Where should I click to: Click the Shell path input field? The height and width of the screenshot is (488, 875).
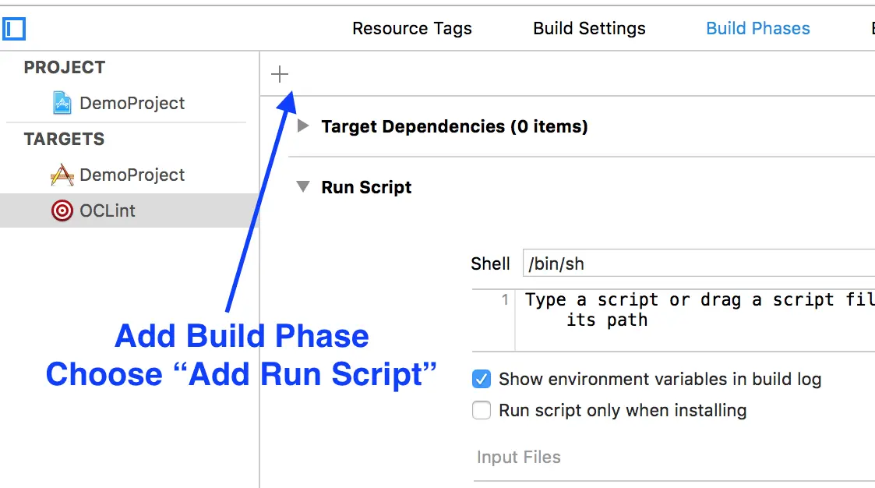point(699,263)
